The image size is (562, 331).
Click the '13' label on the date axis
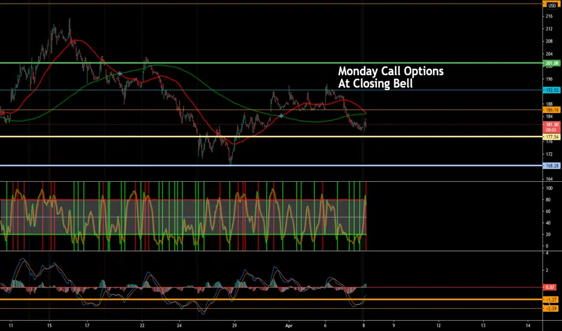[x=483, y=326]
